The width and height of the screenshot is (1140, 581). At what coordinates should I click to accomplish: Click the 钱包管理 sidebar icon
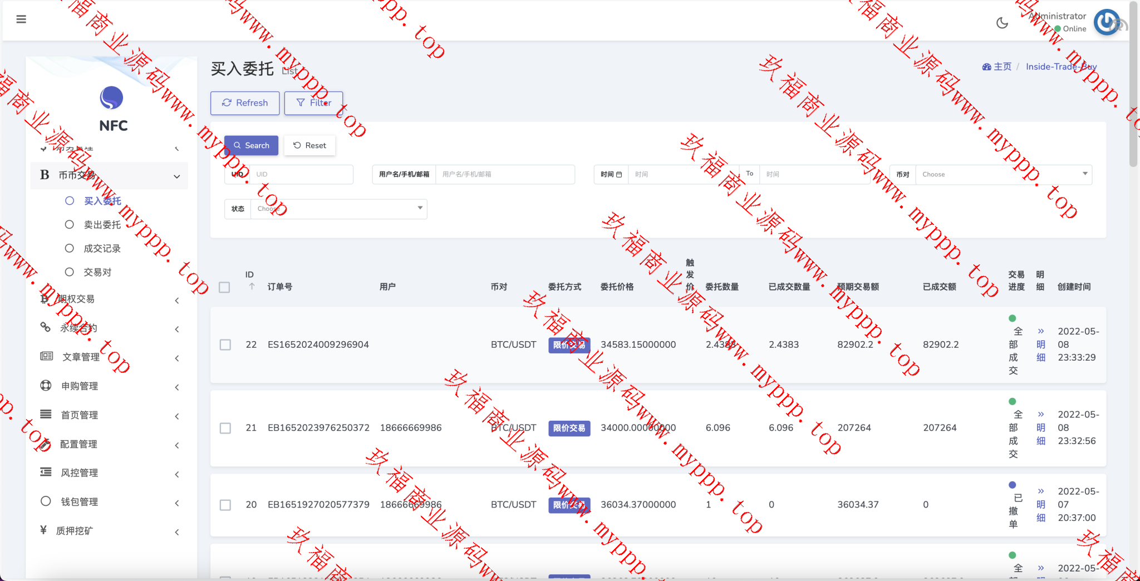click(46, 501)
